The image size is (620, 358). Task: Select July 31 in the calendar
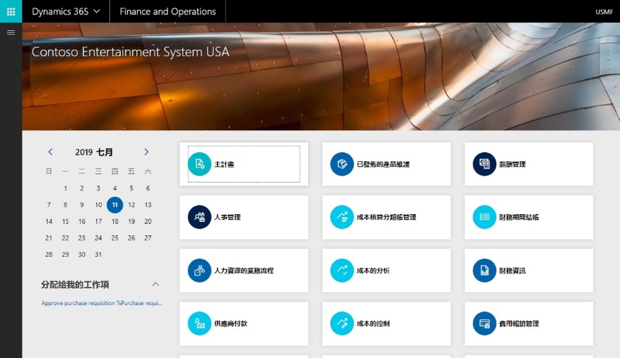click(98, 254)
